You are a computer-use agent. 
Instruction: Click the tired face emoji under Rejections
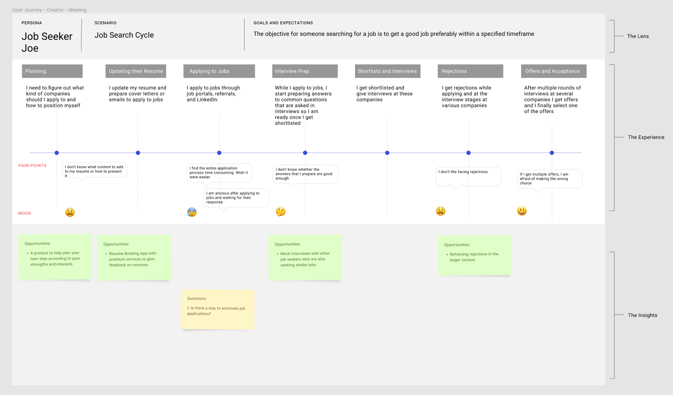click(x=441, y=211)
